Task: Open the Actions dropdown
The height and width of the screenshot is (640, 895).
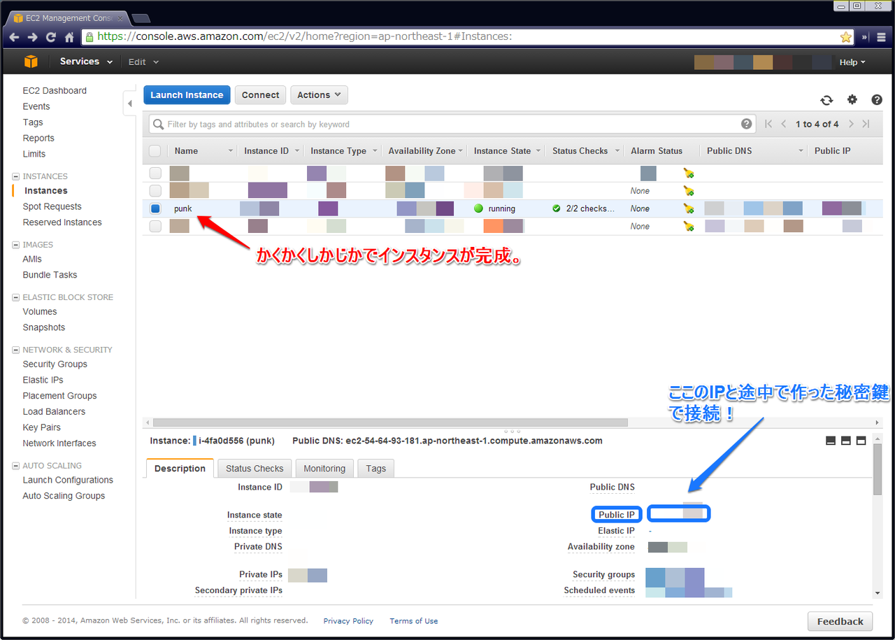Action: pyautogui.click(x=319, y=95)
